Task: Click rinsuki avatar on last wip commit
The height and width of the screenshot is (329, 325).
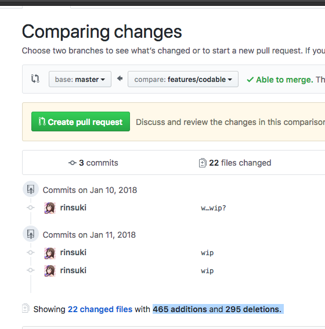Action: tap(50, 271)
